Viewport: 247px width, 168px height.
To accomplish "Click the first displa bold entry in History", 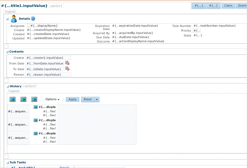I will point(47,107).
